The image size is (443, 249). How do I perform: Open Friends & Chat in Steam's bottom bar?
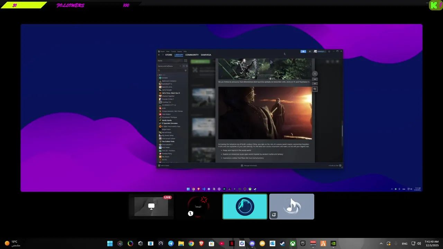point(335,166)
